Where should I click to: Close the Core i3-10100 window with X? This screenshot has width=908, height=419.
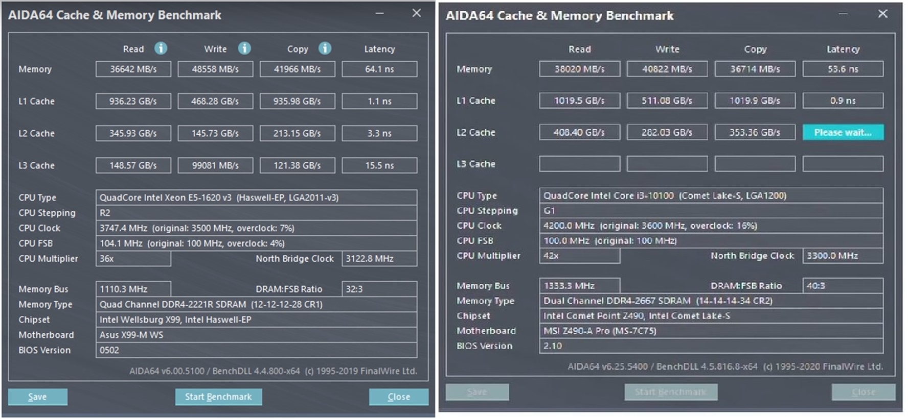click(x=882, y=14)
